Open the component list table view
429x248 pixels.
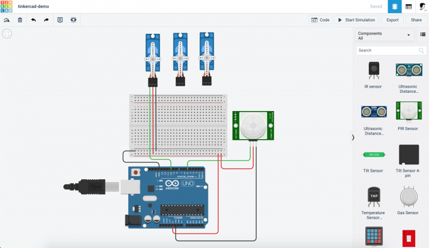[408, 6]
